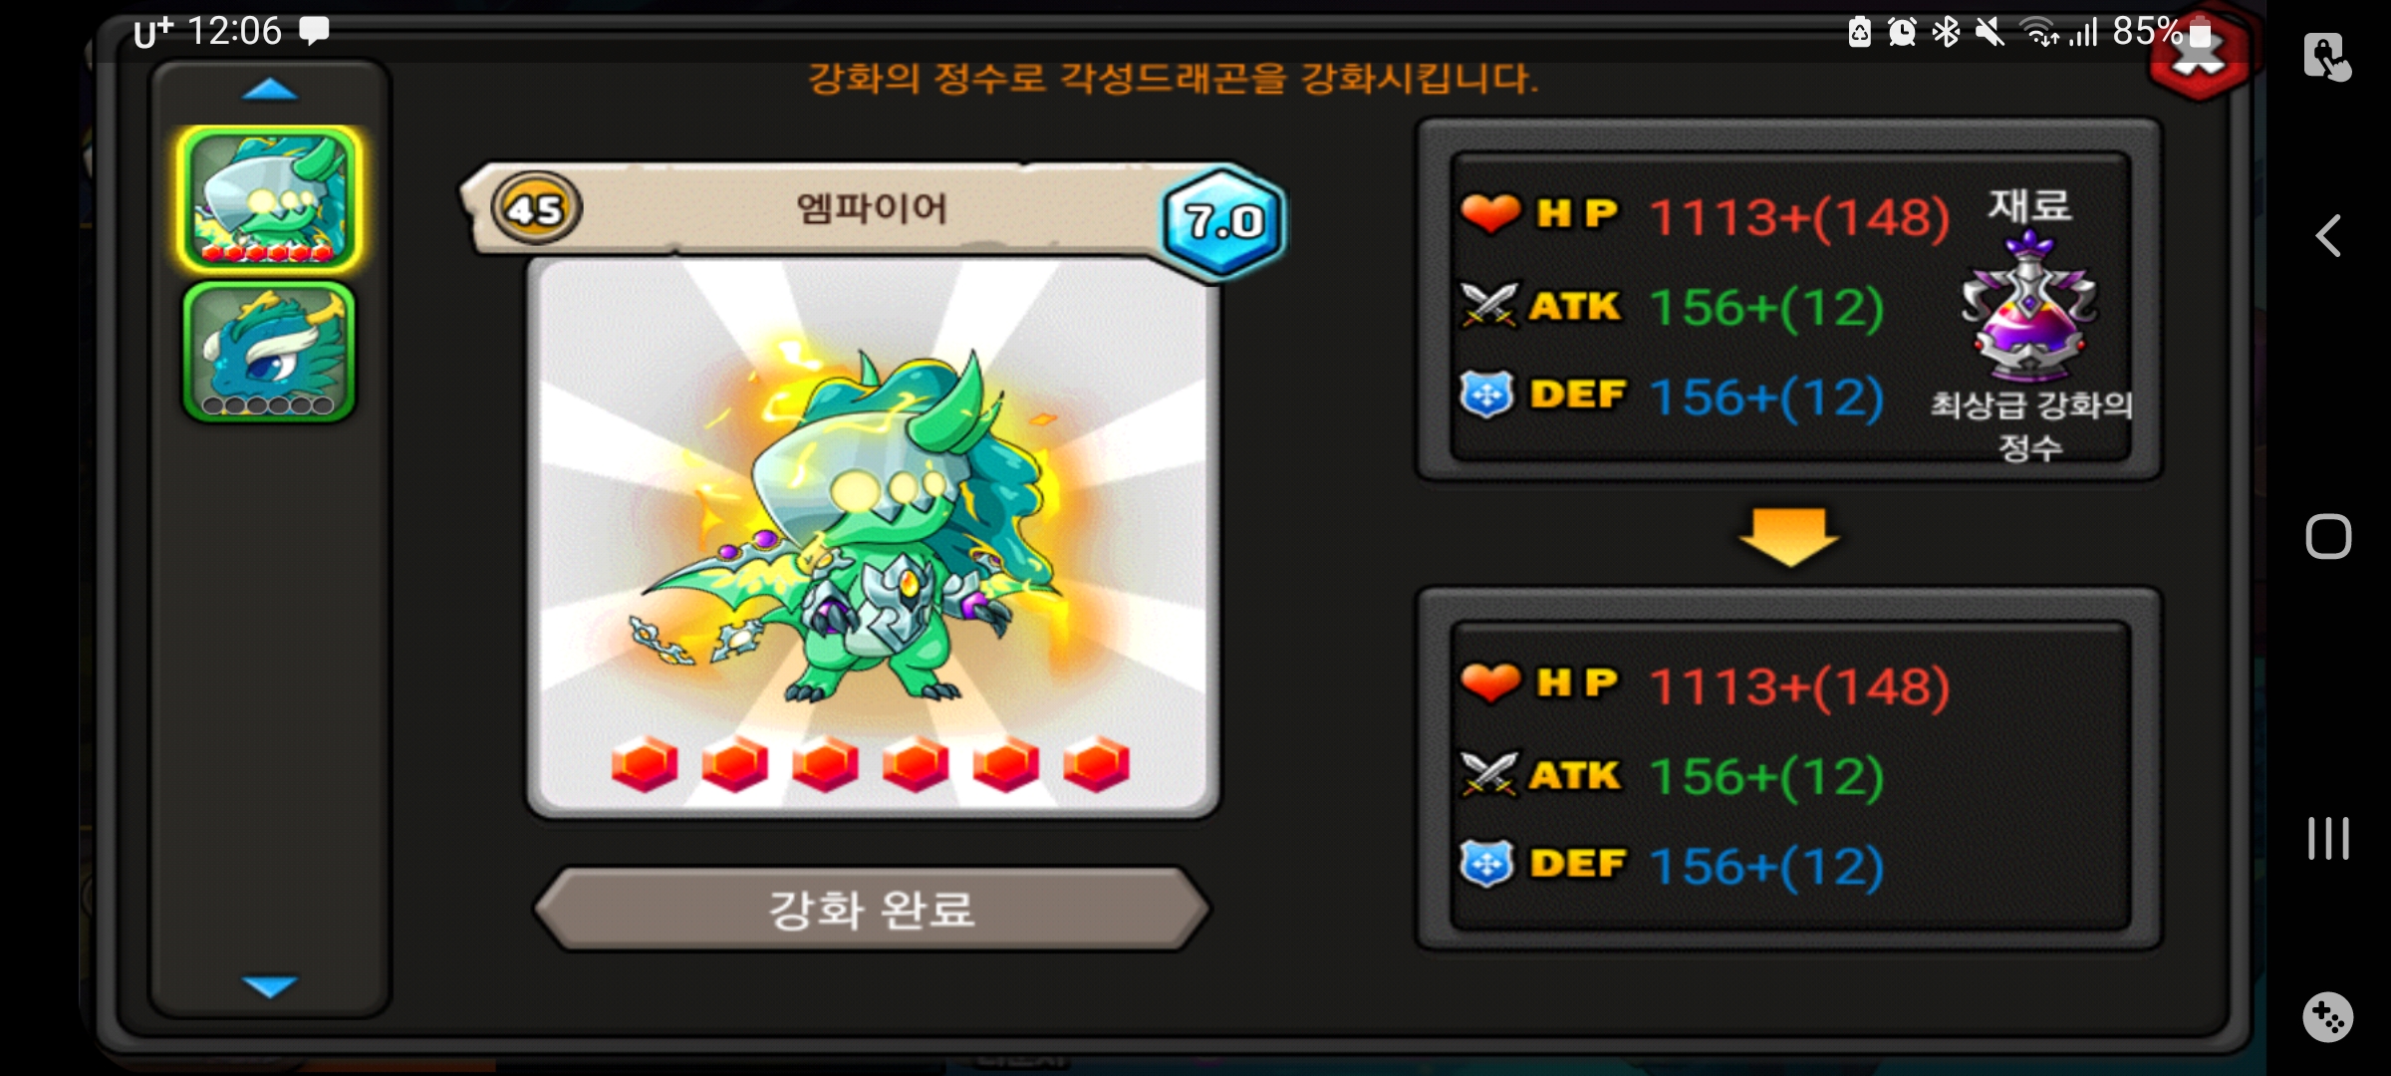Select the first awakened dragon thumbnail
This screenshot has height=1076, width=2391.
269,199
